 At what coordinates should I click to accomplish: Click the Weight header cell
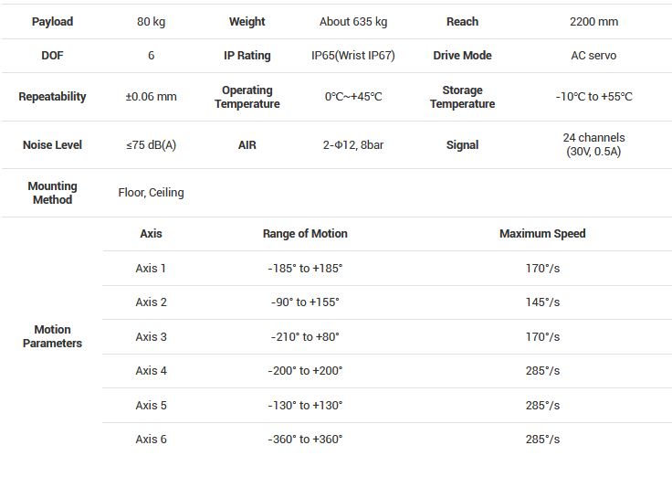247,21
